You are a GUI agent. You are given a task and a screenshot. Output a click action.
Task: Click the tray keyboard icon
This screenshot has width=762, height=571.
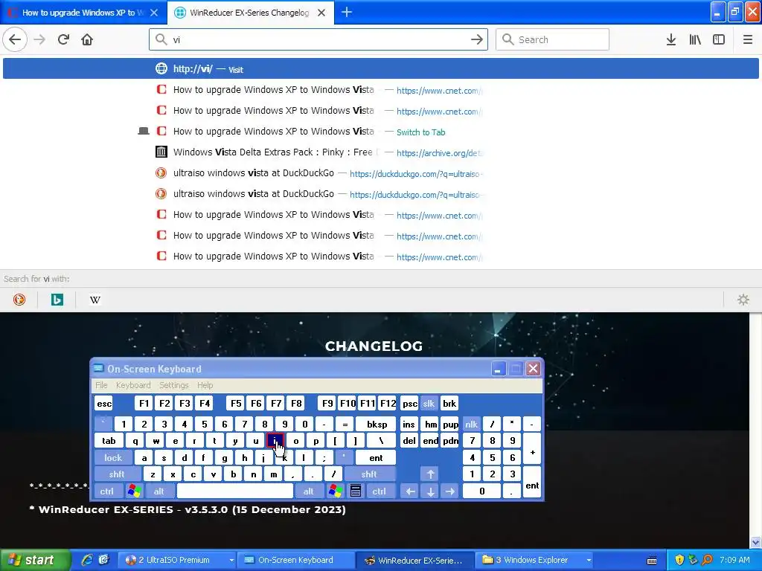(652, 561)
